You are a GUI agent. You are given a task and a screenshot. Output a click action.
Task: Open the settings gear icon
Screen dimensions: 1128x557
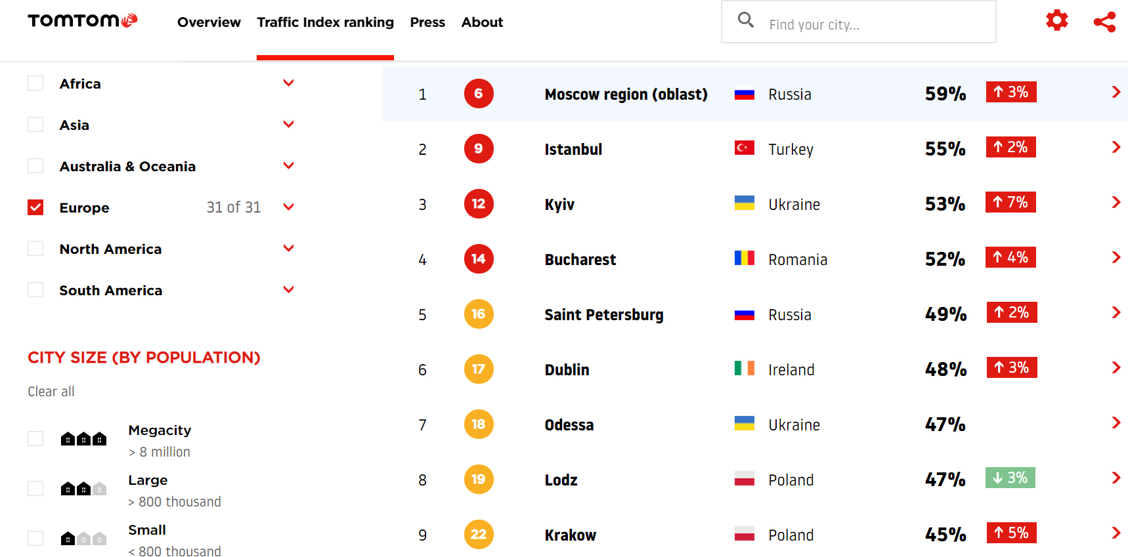coord(1056,20)
